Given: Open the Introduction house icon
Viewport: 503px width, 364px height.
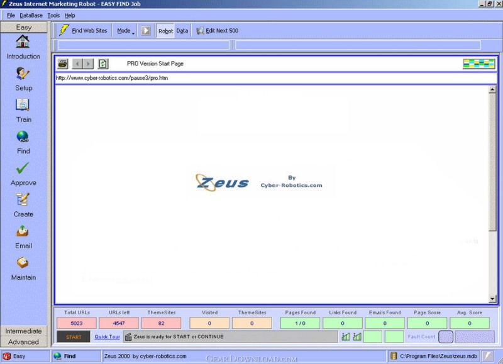Looking at the screenshot, I should pyautogui.click(x=23, y=41).
